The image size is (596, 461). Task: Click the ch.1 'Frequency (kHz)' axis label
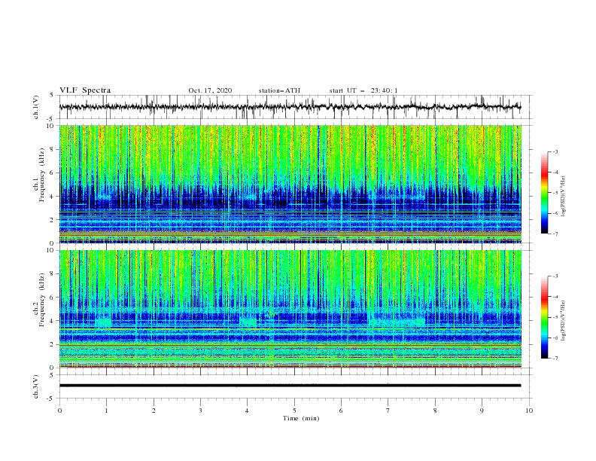point(42,175)
